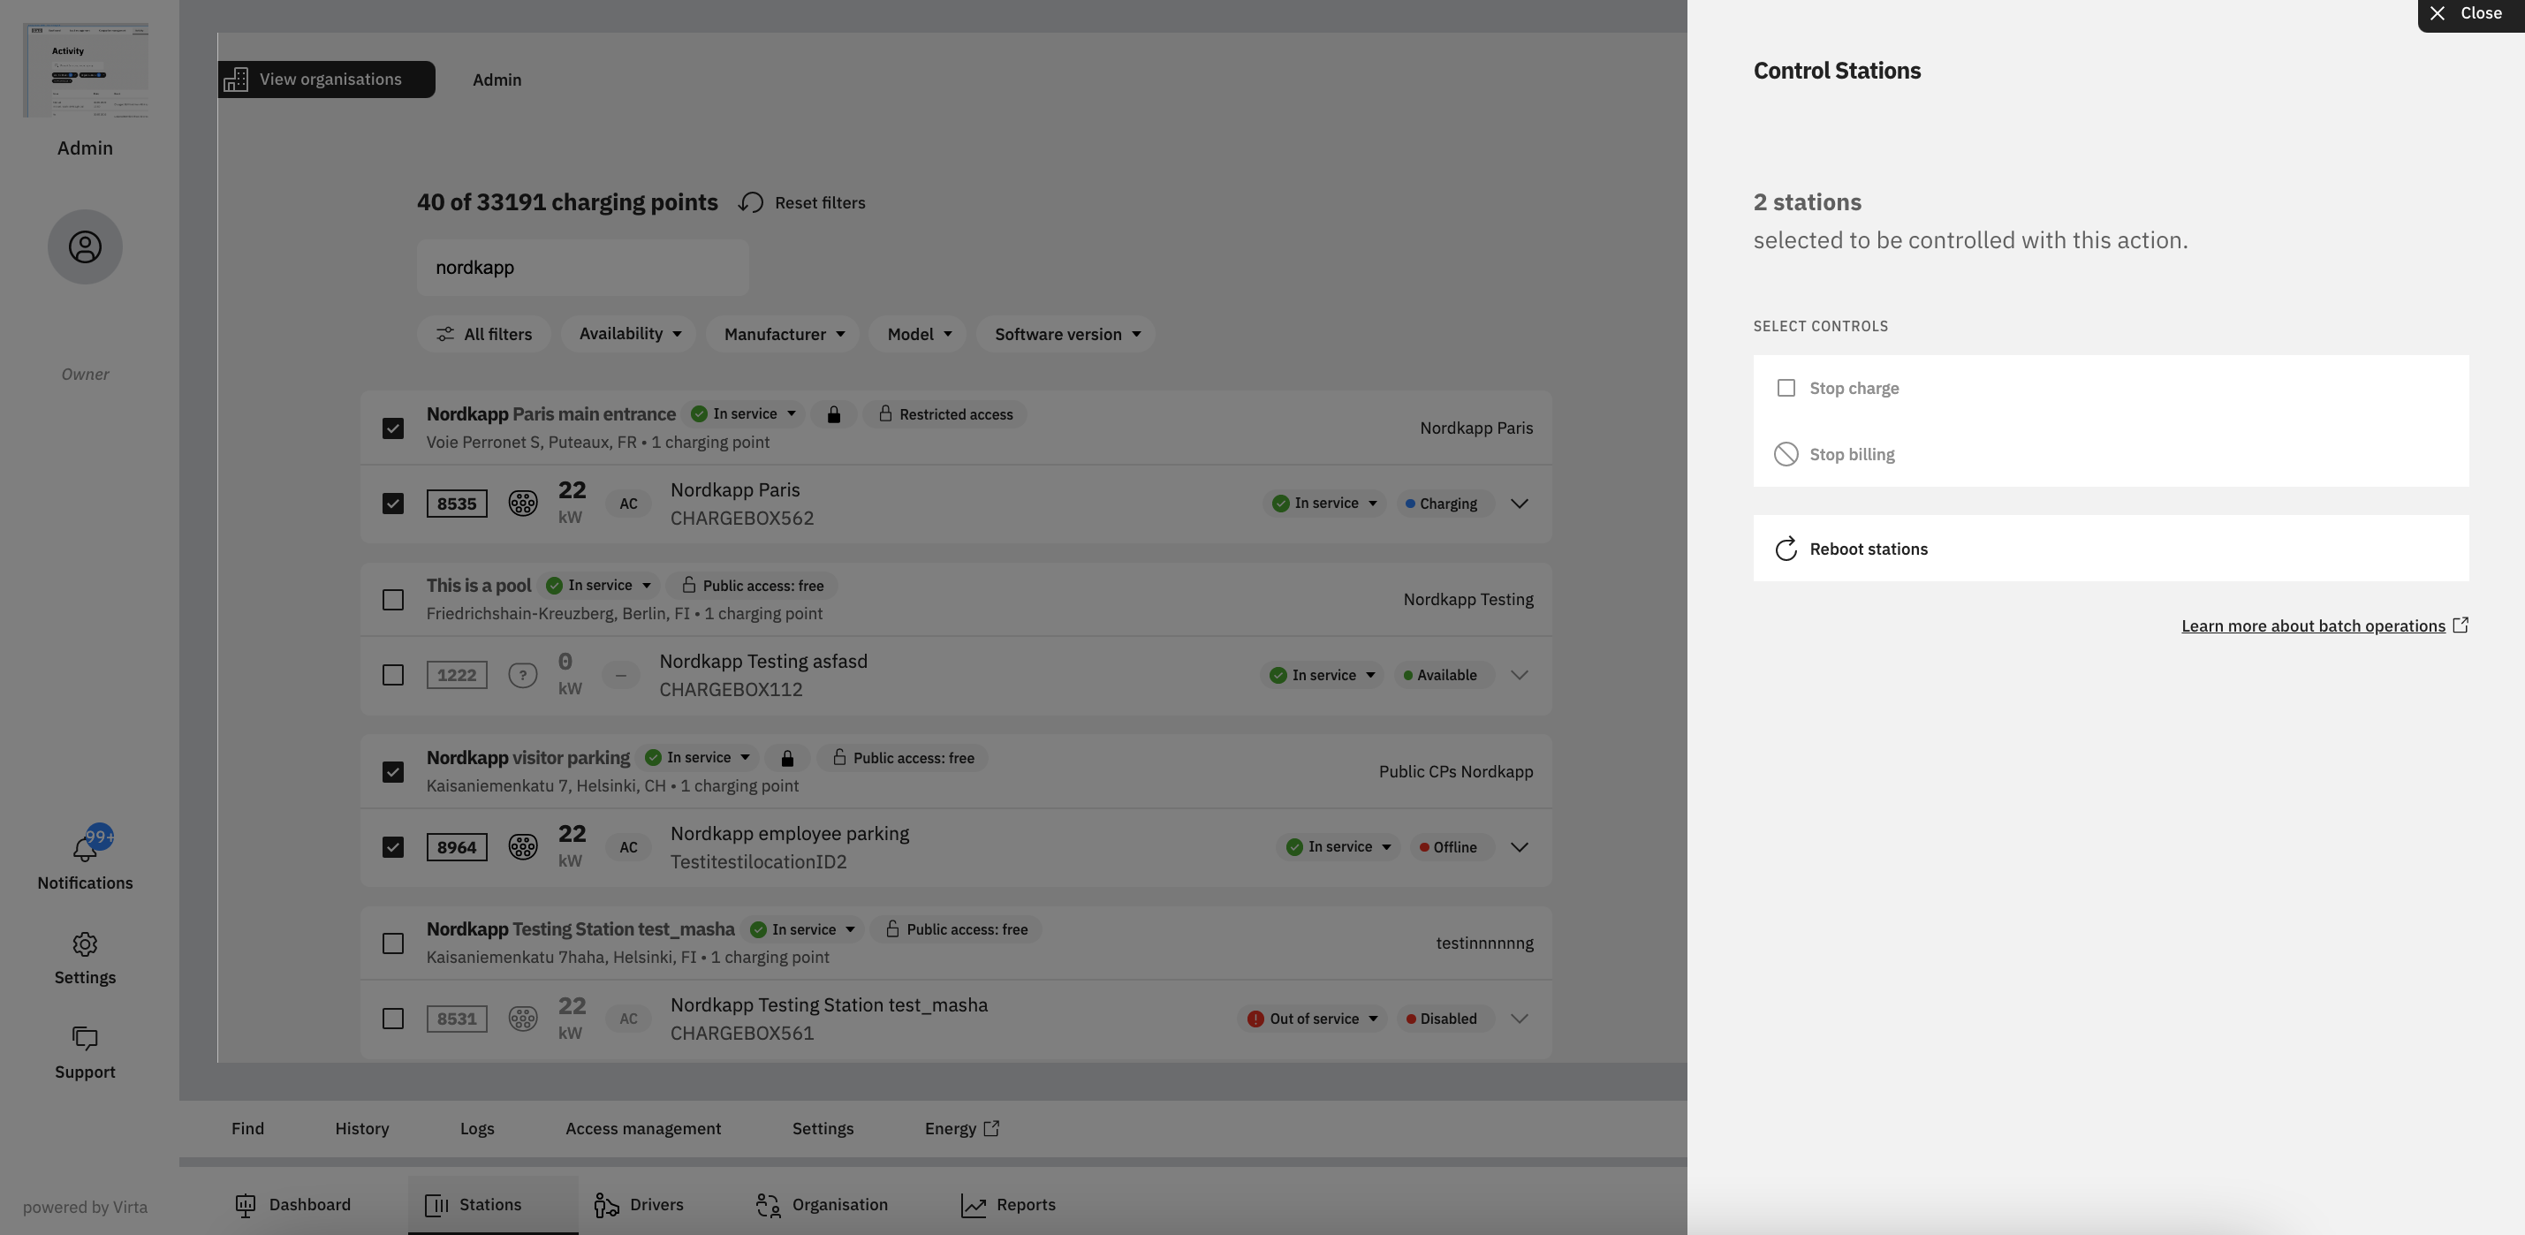The height and width of the screenshot is (1235, 2525).
Task: Uncheck Nordkapp visitor parking checkbox
Action: pos(393,772)
